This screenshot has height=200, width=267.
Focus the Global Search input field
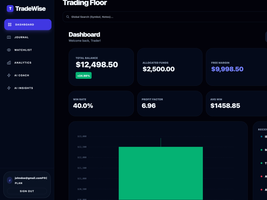point(165,17)
